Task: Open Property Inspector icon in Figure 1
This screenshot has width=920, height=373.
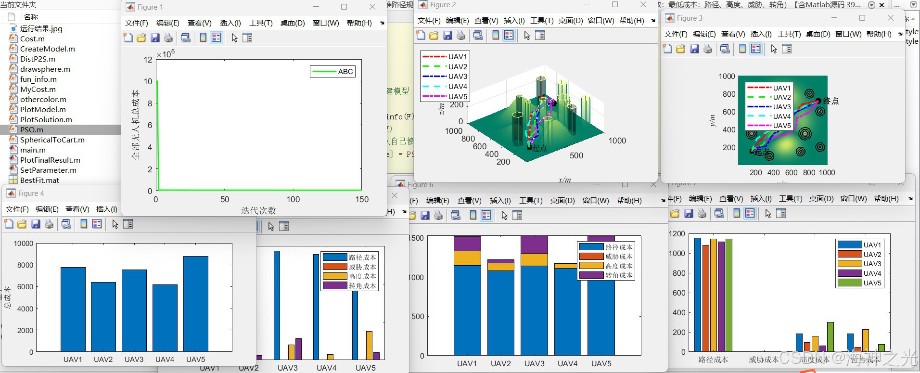Action: [247, 38]
